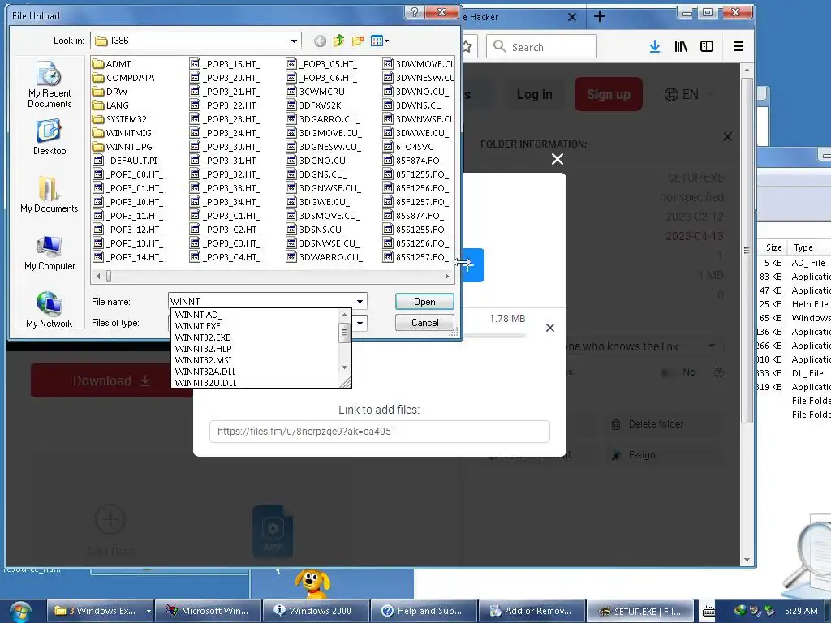Select the WINNTMIG folder
This screenshot has height=623, width=831.
pos(122,133)
